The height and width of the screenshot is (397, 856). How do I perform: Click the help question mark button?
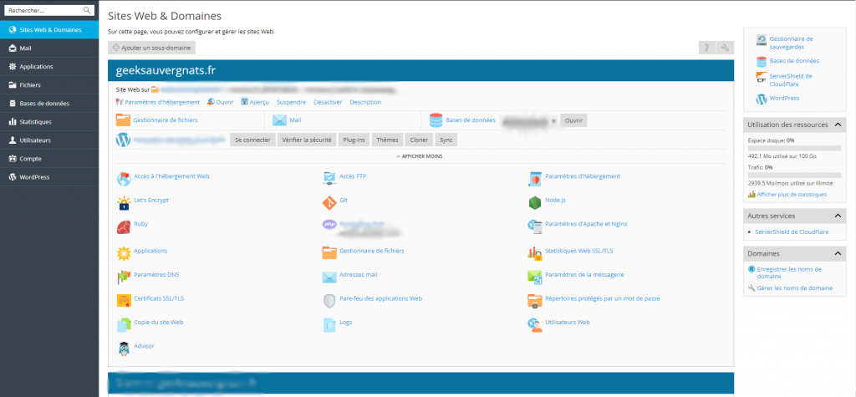706,48
